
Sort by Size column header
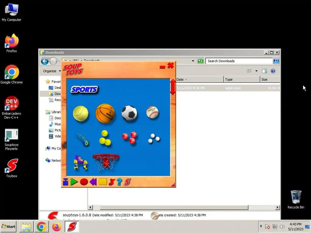coord(270,79)
